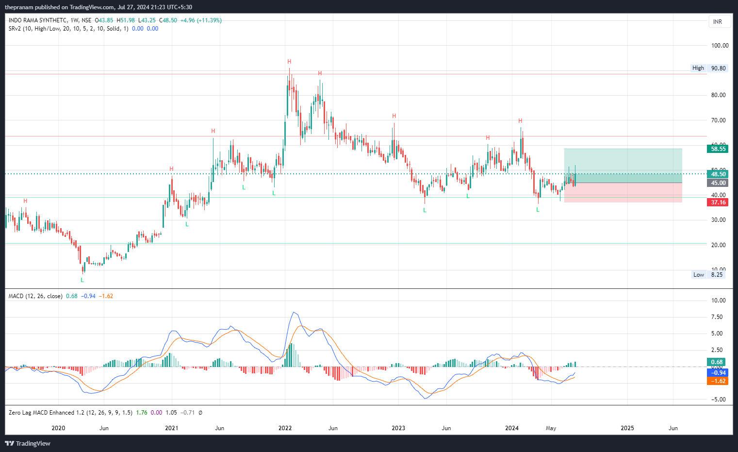Click the 1.05 value in Zero Lag legend
This screenshot has height=452, width=738.
point(171,413)
